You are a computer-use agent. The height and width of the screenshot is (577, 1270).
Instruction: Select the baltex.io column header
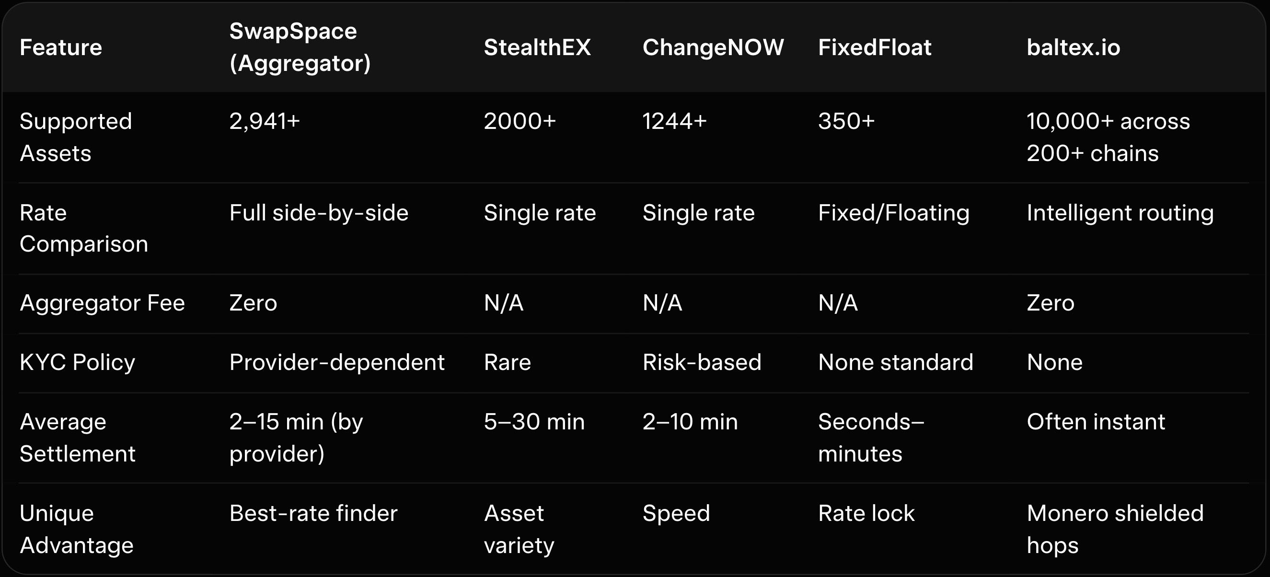click(x=1074, y=47)
